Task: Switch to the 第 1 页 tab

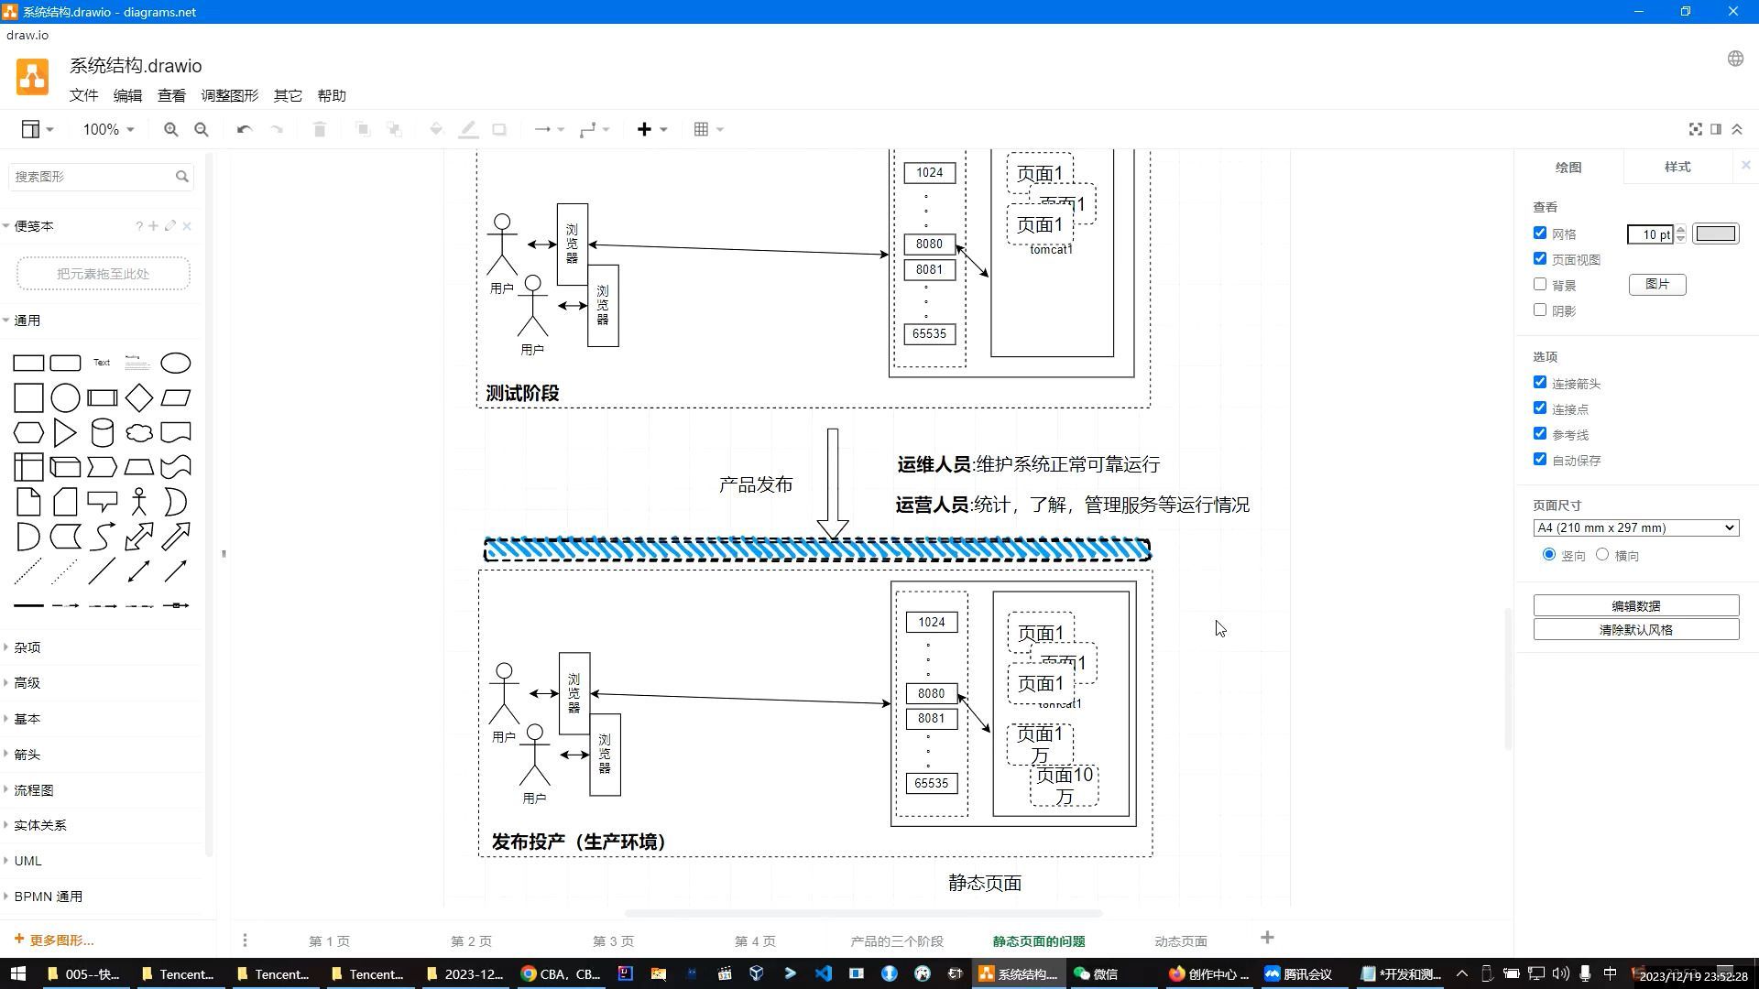Action: coord(329,941)
